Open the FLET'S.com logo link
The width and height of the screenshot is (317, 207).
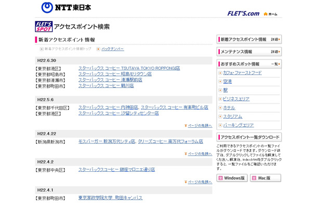[243, 13]
